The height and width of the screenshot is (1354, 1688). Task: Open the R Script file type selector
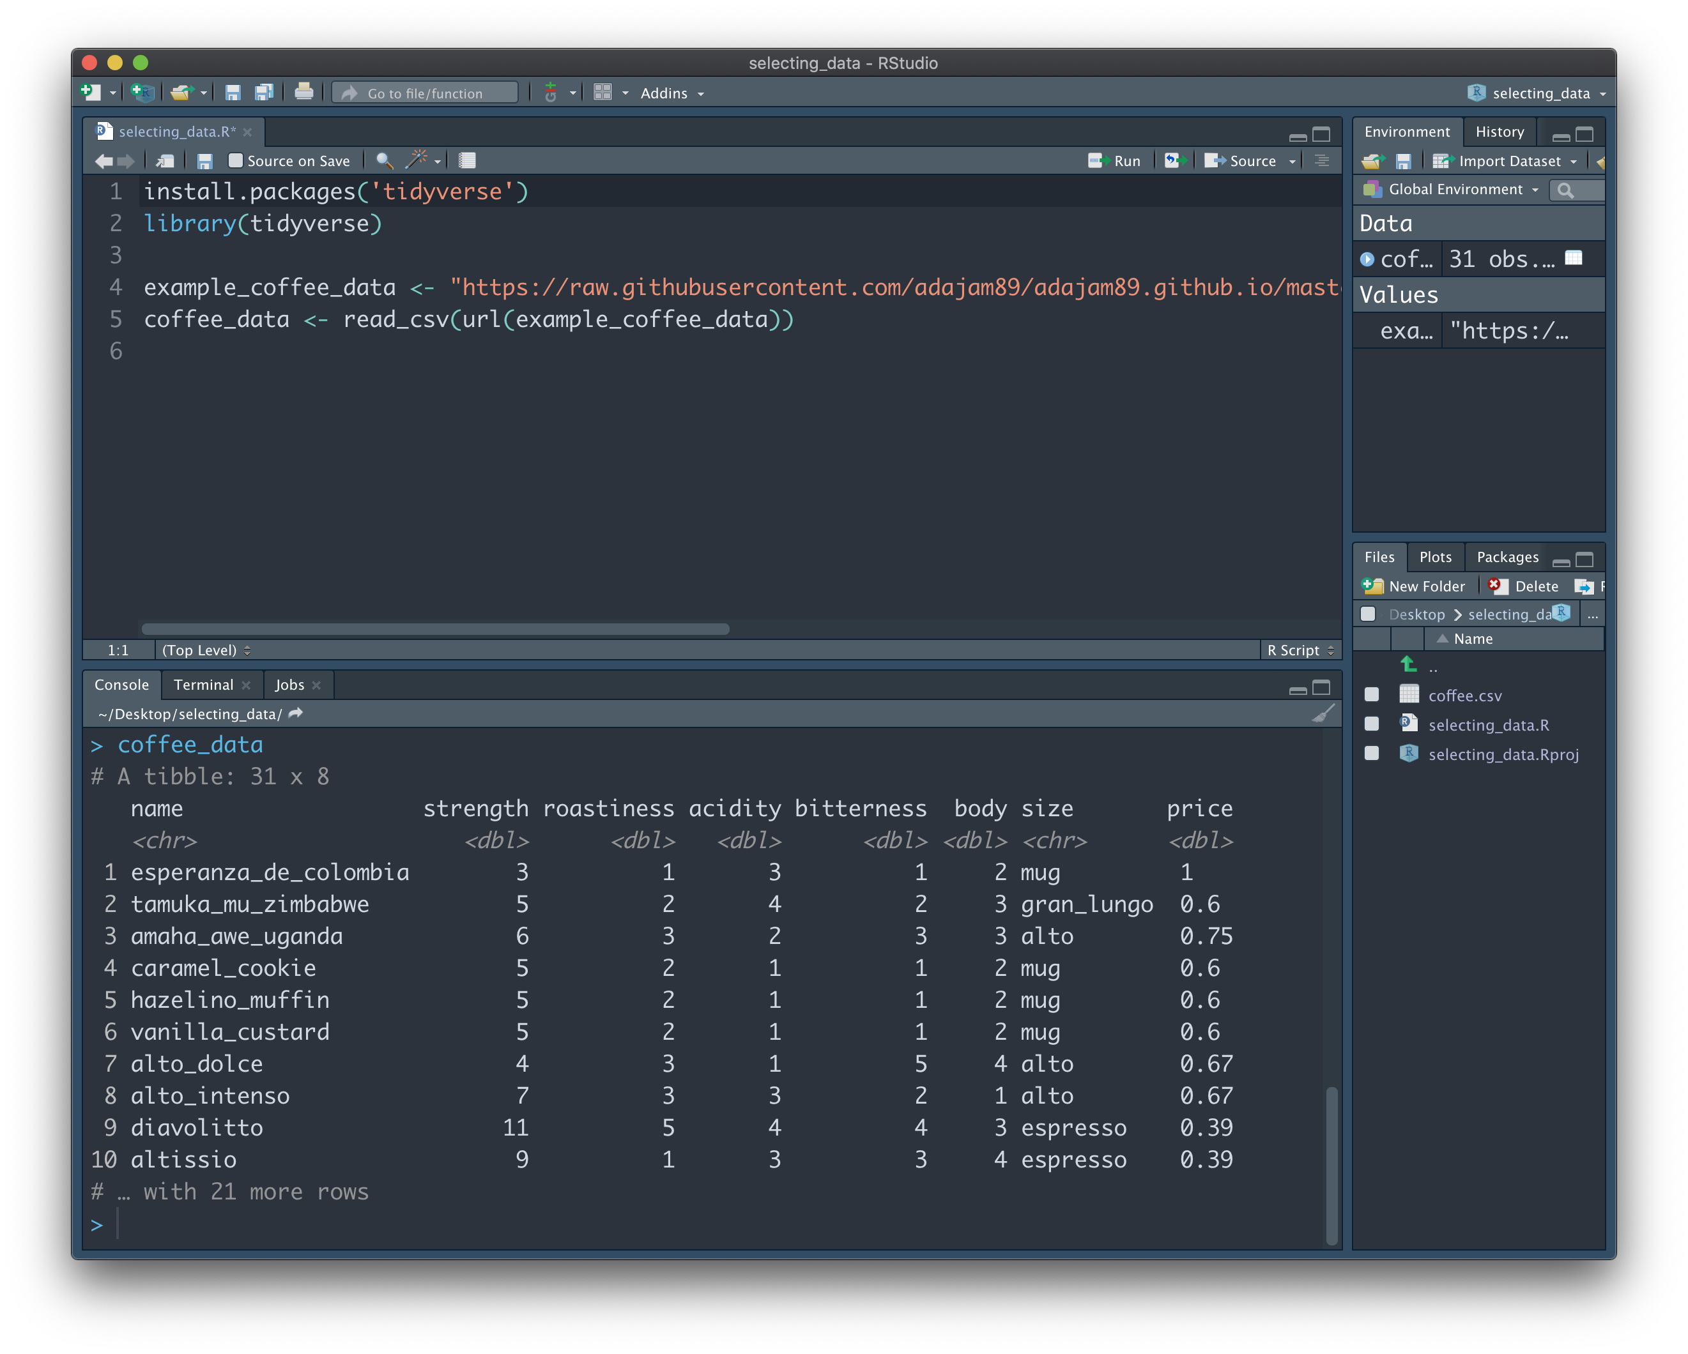1300,650
